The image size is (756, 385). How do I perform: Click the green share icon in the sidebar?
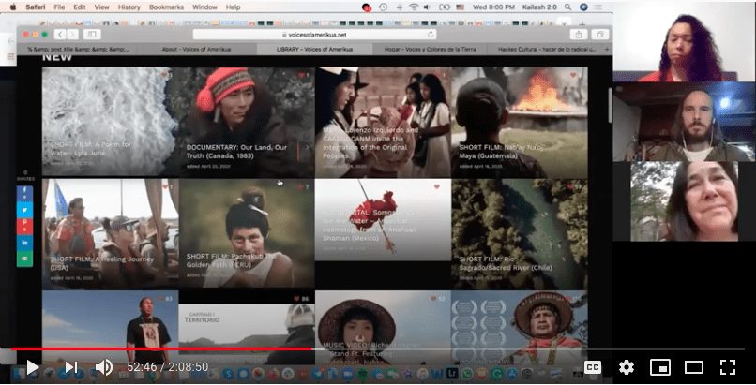click(x=24, y=259)
